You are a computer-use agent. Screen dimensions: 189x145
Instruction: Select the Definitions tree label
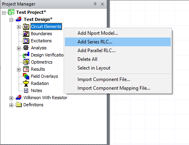click(x=33, y=105)
